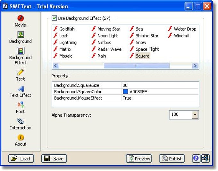
Task: Select the Background.SquareColor property row
Action: [x=125, y=92]
